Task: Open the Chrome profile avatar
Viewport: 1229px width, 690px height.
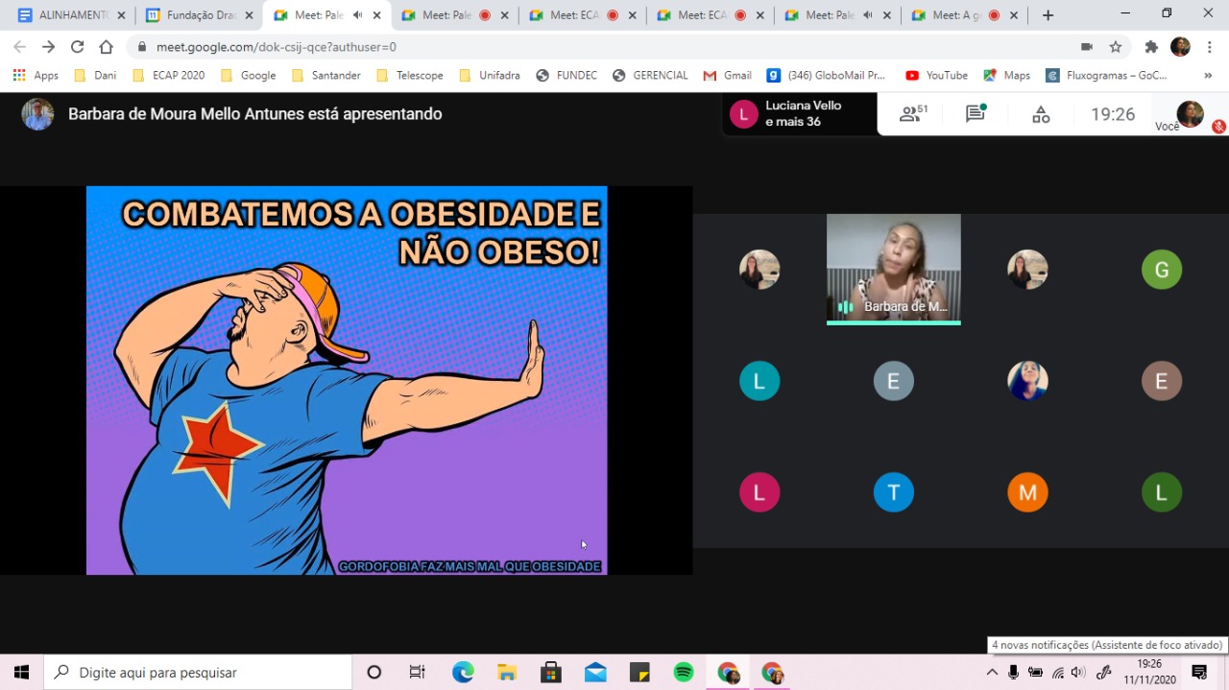Action: point(1180,46)
